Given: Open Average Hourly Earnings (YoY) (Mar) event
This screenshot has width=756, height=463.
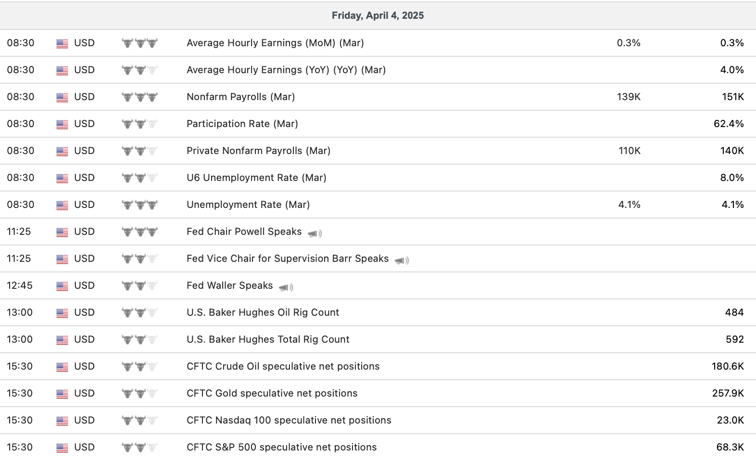Looking at the screenshot, I should pos(286,70).
